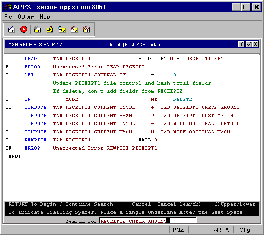The height and width of the screenshot is (235, 264).
Task: Click the Enter checkmark toolbar icon
Action: pos(11,29)
